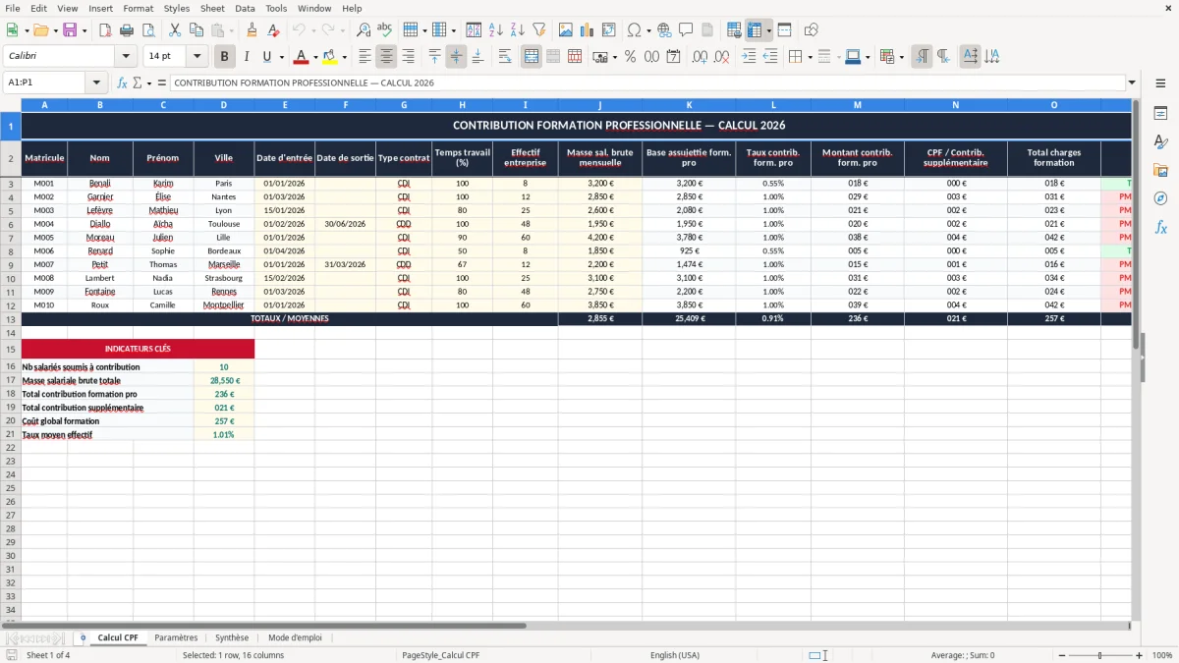Open the font name dropdown
The width and height of the screenshot is (1179, 663).
(x=126, y=57)
